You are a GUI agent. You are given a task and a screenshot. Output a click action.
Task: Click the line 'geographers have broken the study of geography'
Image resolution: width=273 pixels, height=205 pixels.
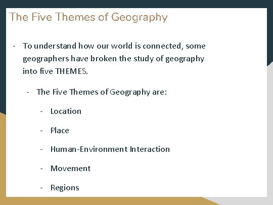click(114, 59)
